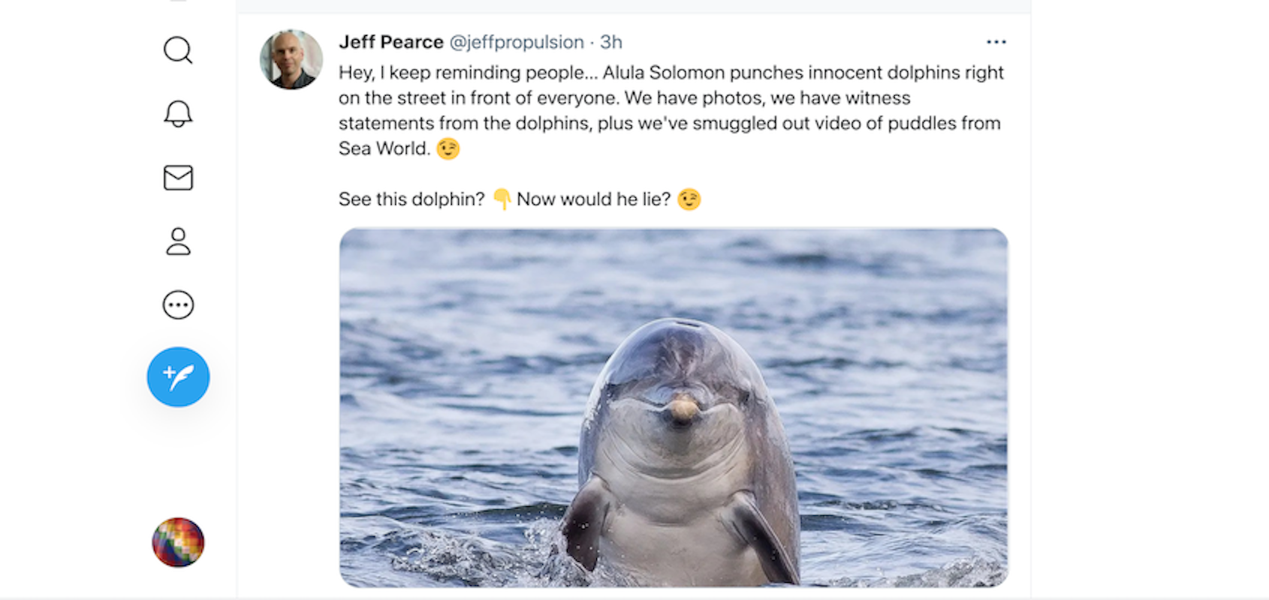Click the pointing-down hand emoji

(502, 199)
